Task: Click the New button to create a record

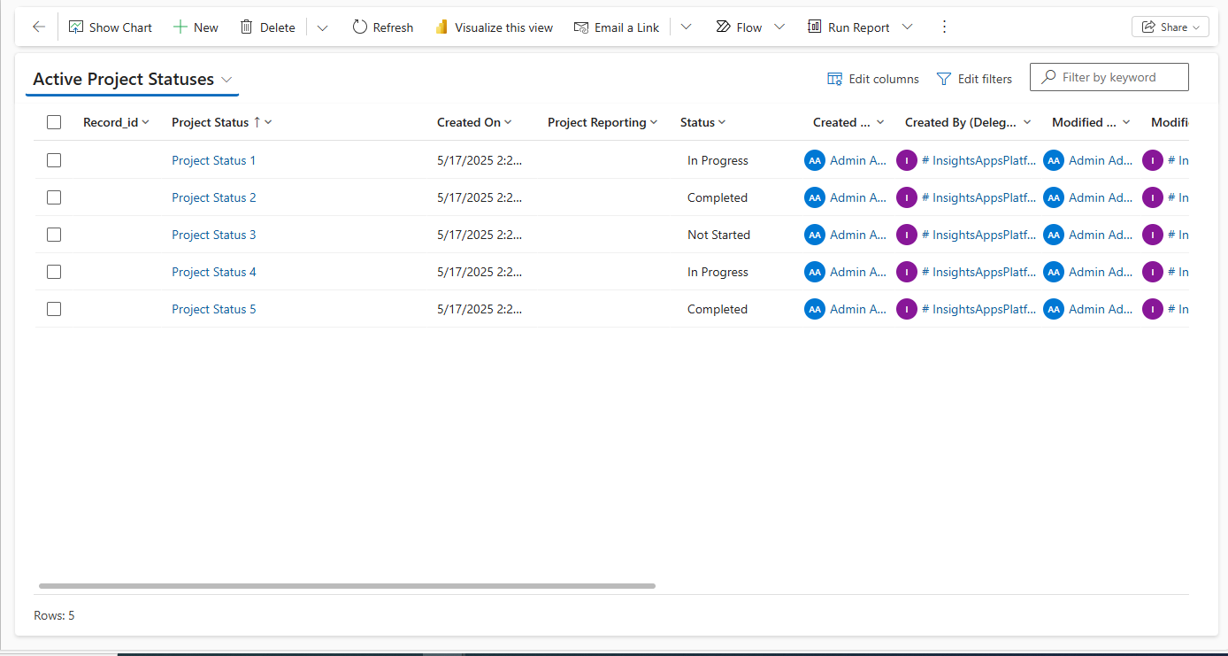Action: tap(195, 27)
